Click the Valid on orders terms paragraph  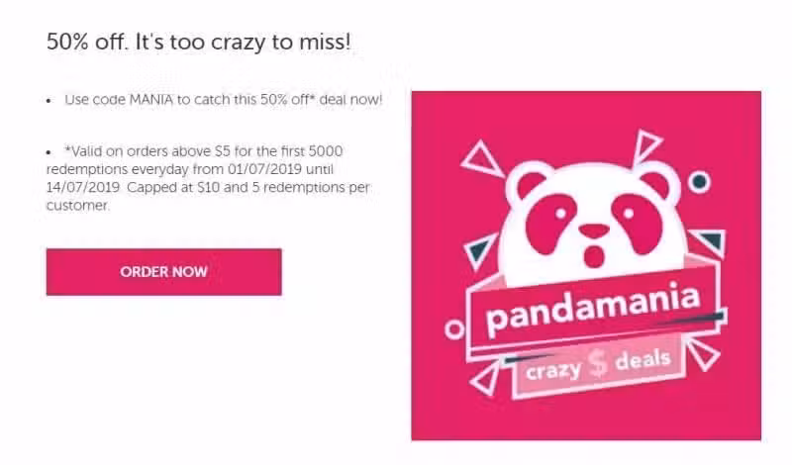pyautogui.click(x=208, y=178)
